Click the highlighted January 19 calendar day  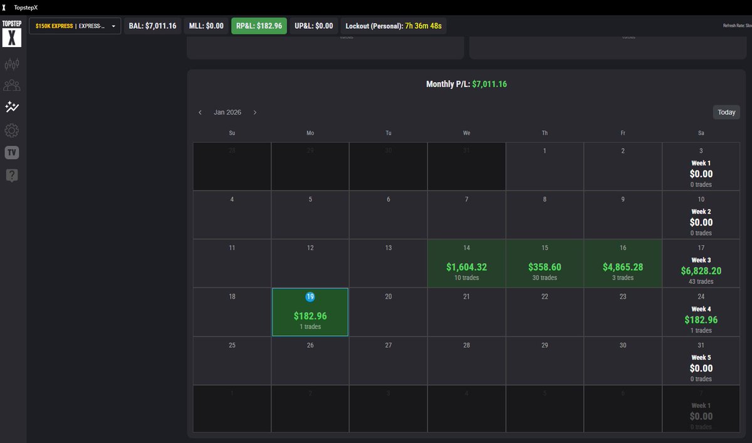(x=310, y=312)
